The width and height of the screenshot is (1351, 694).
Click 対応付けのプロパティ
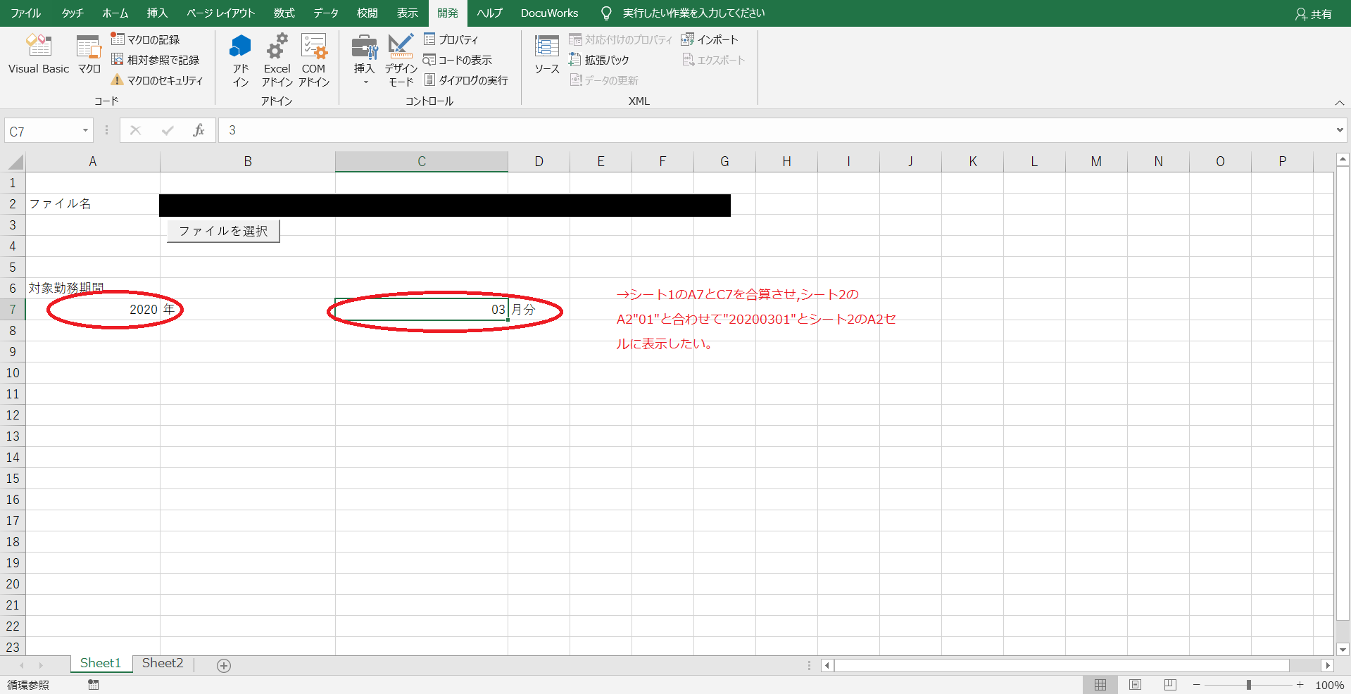click(x=620, y=39)
